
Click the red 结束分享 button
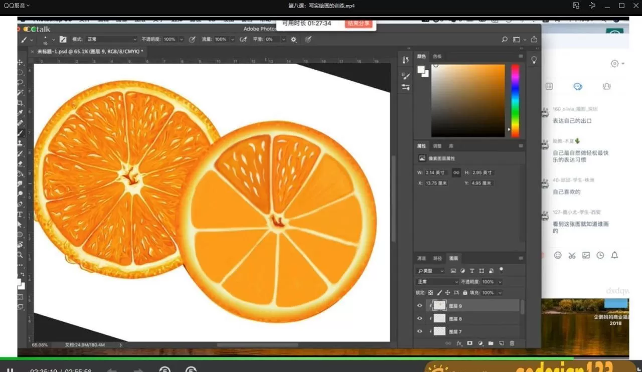tap(359, 24)
